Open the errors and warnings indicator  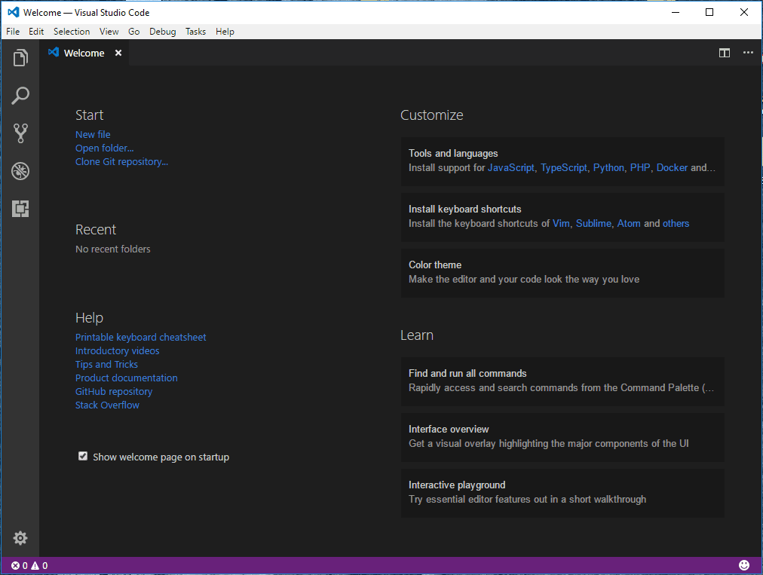(29, 565)
